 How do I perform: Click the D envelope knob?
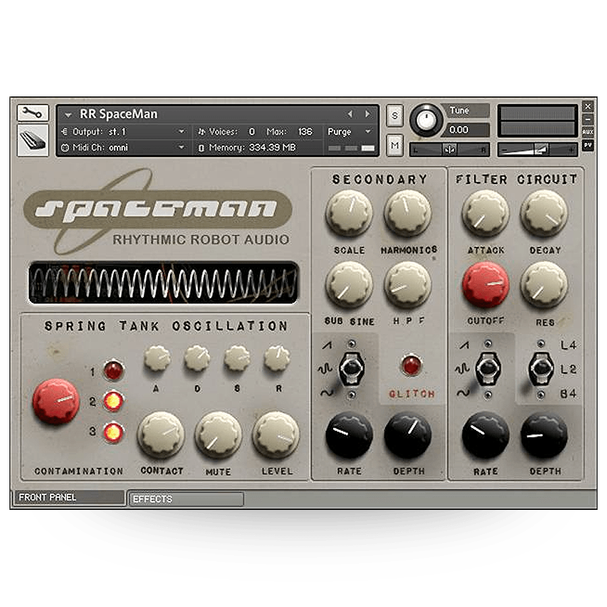pyautogui.click(x=197, y=358)
